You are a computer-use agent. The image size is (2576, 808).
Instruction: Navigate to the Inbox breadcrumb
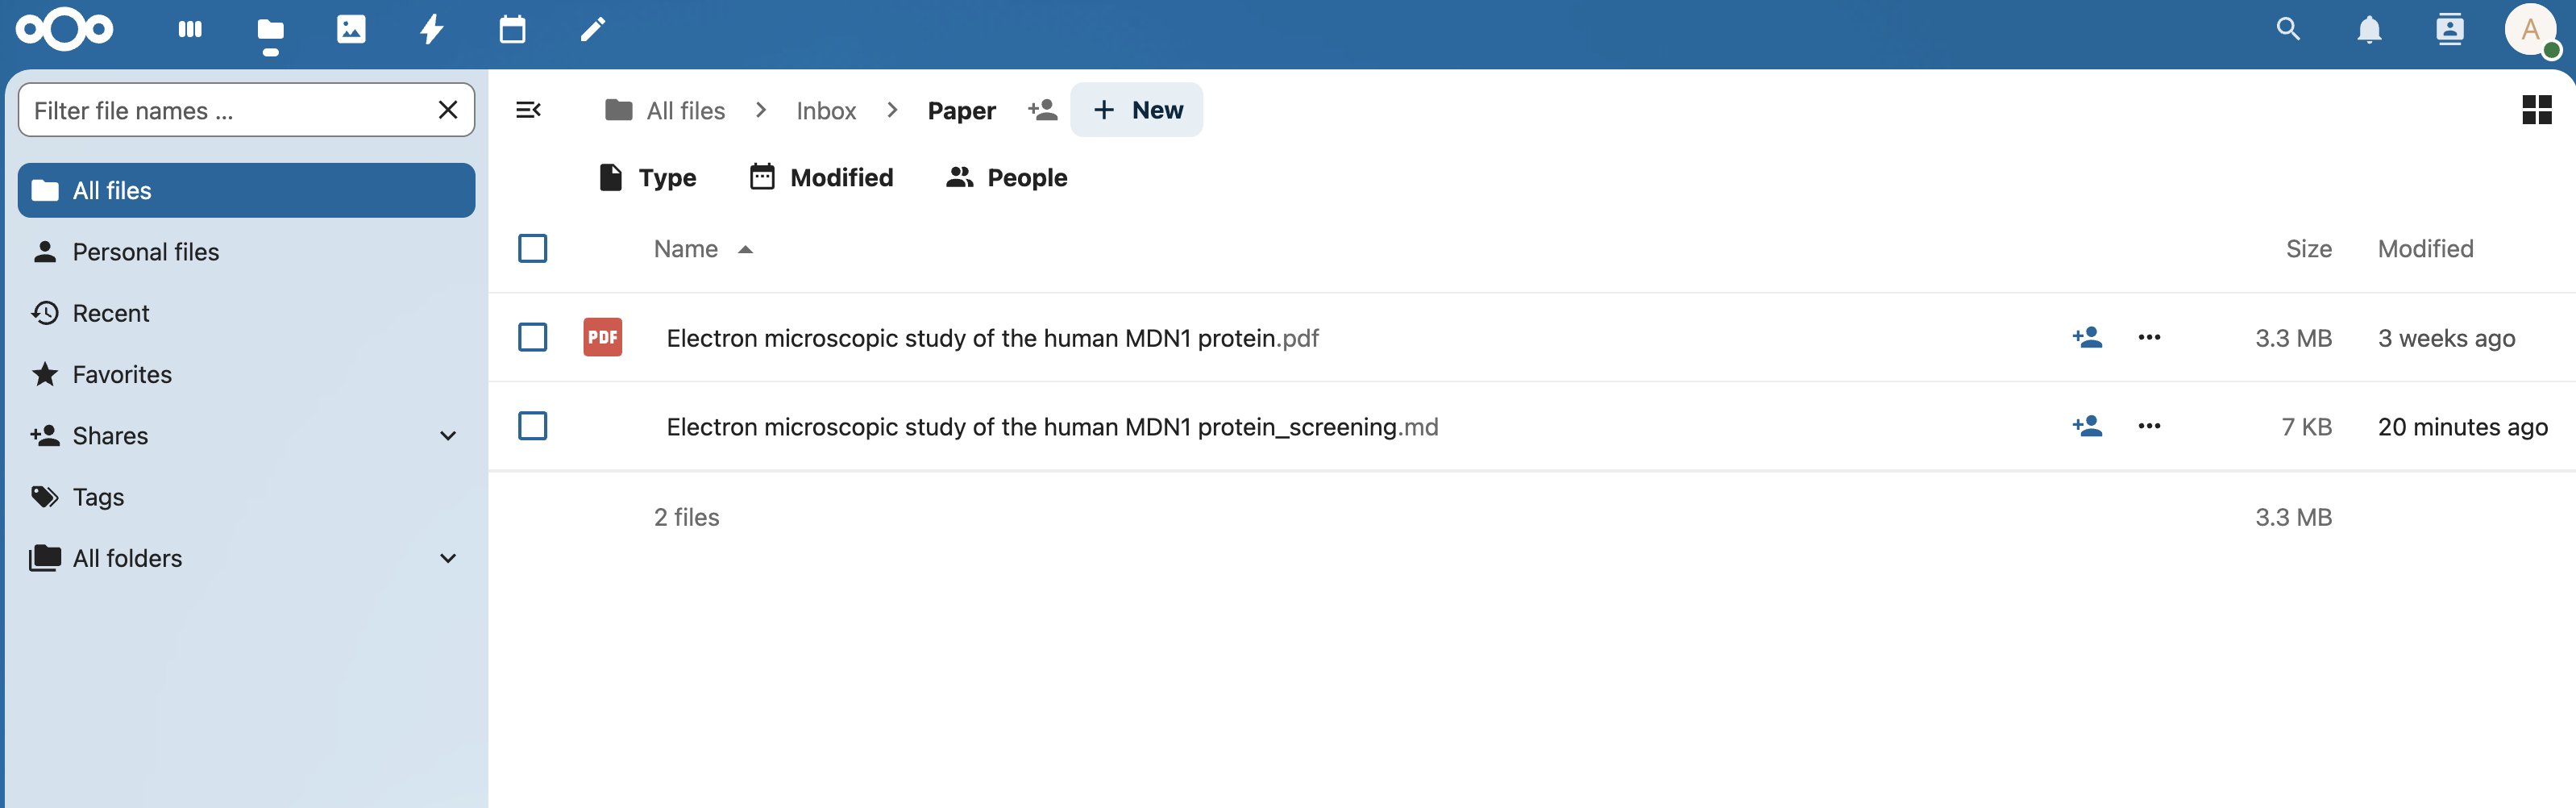826,110
